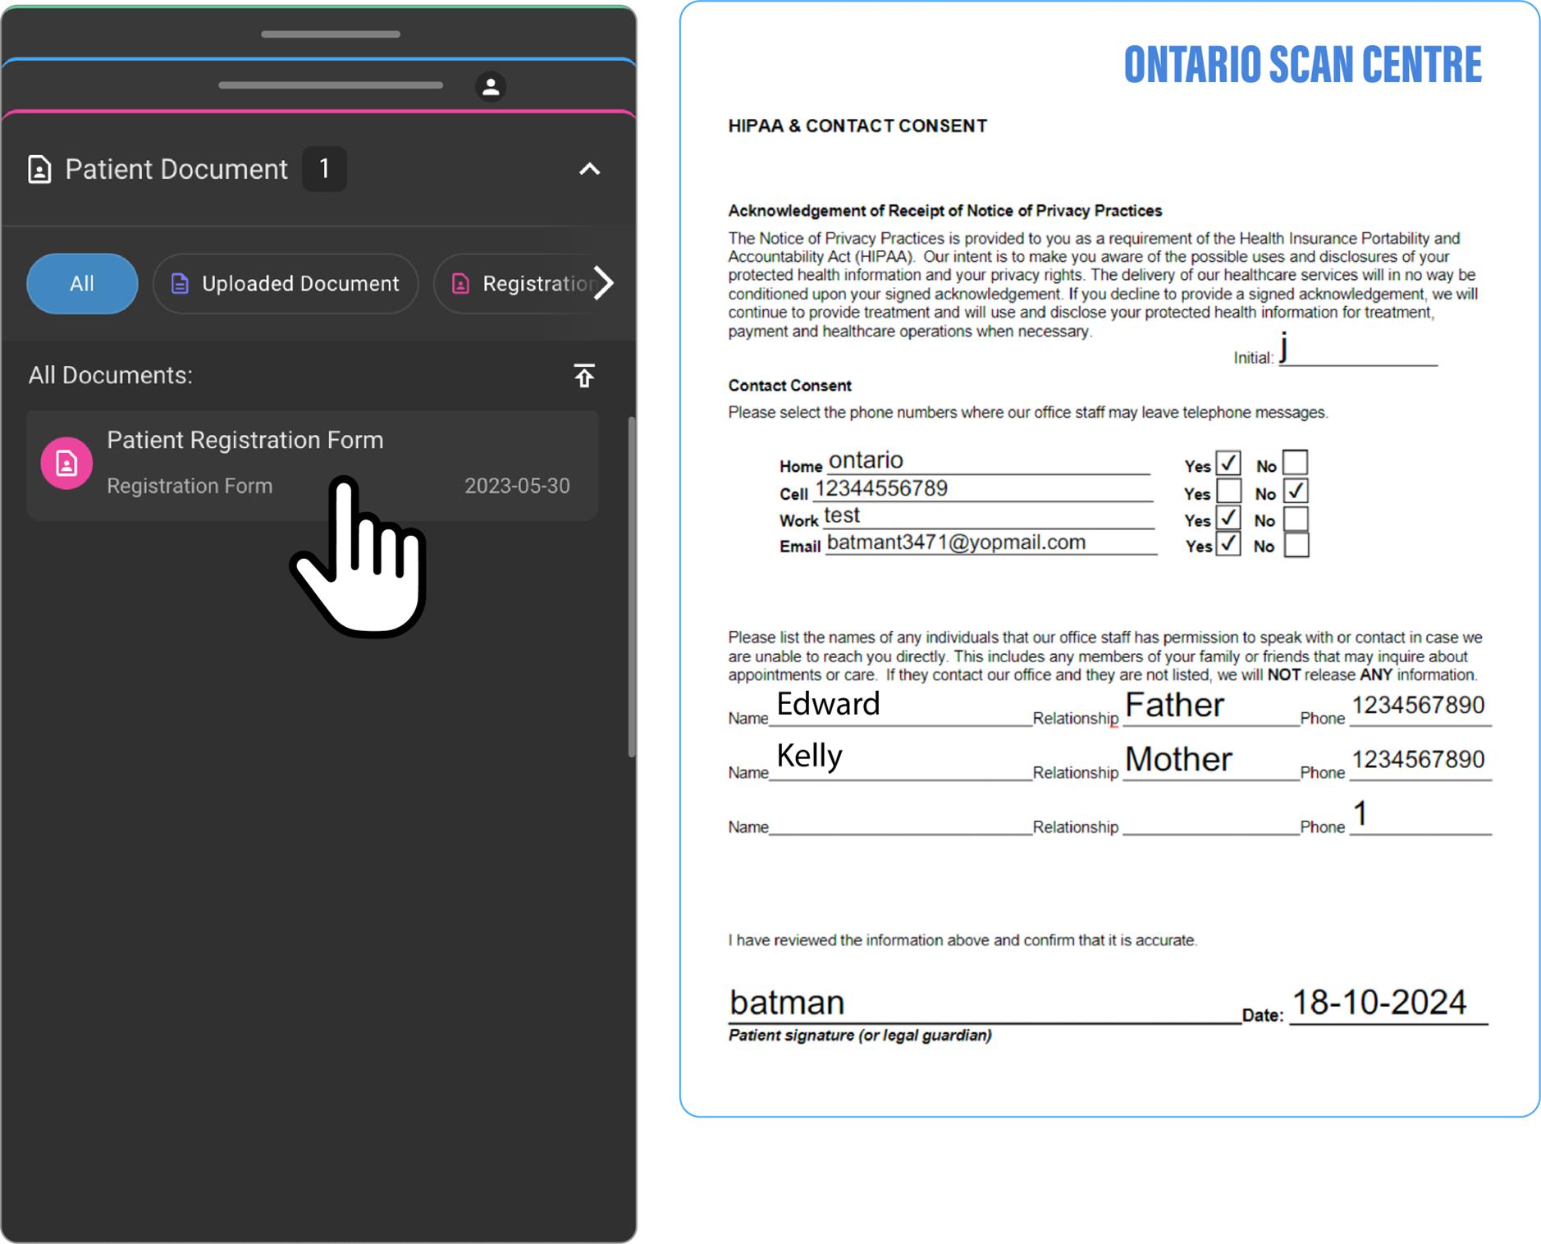Uncheck the Email Yes checkbox
The width and height of the screenshot is (1541, 1244).
1228,545
